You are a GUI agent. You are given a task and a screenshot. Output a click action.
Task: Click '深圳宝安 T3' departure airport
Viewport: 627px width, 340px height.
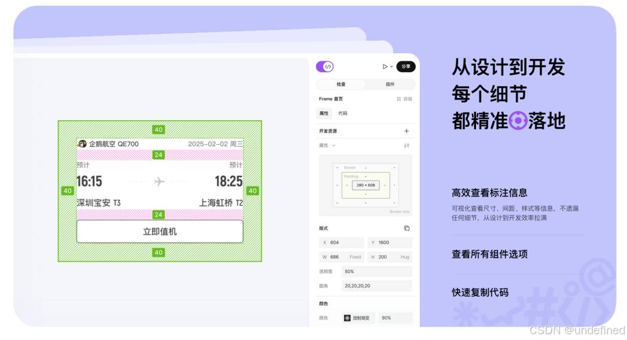tap(98, 203)
